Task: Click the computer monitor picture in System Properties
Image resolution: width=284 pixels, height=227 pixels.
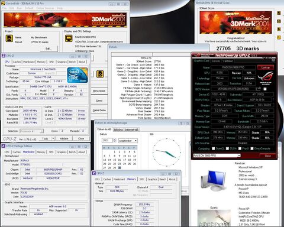Action: [214, 180]
